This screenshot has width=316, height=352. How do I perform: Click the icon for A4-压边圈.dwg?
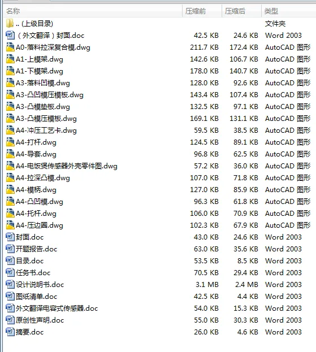(10, 225)
